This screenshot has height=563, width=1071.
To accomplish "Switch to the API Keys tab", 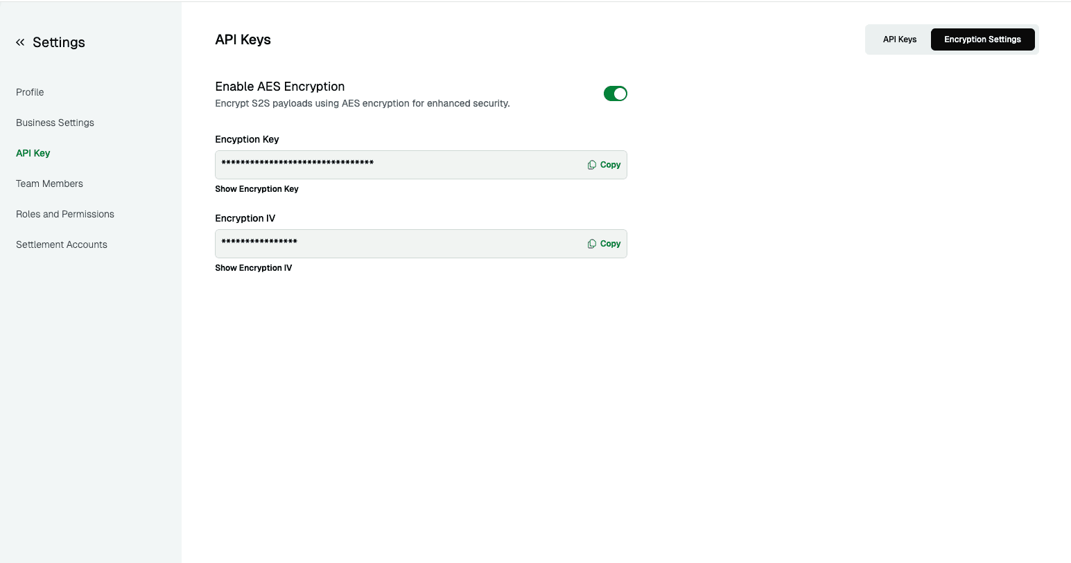I will pyautogui.click(x=899, y=39).
